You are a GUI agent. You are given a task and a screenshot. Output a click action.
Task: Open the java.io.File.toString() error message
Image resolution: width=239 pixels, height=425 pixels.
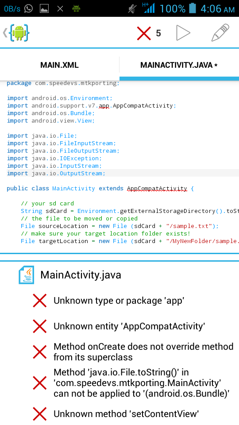[142, 383]
